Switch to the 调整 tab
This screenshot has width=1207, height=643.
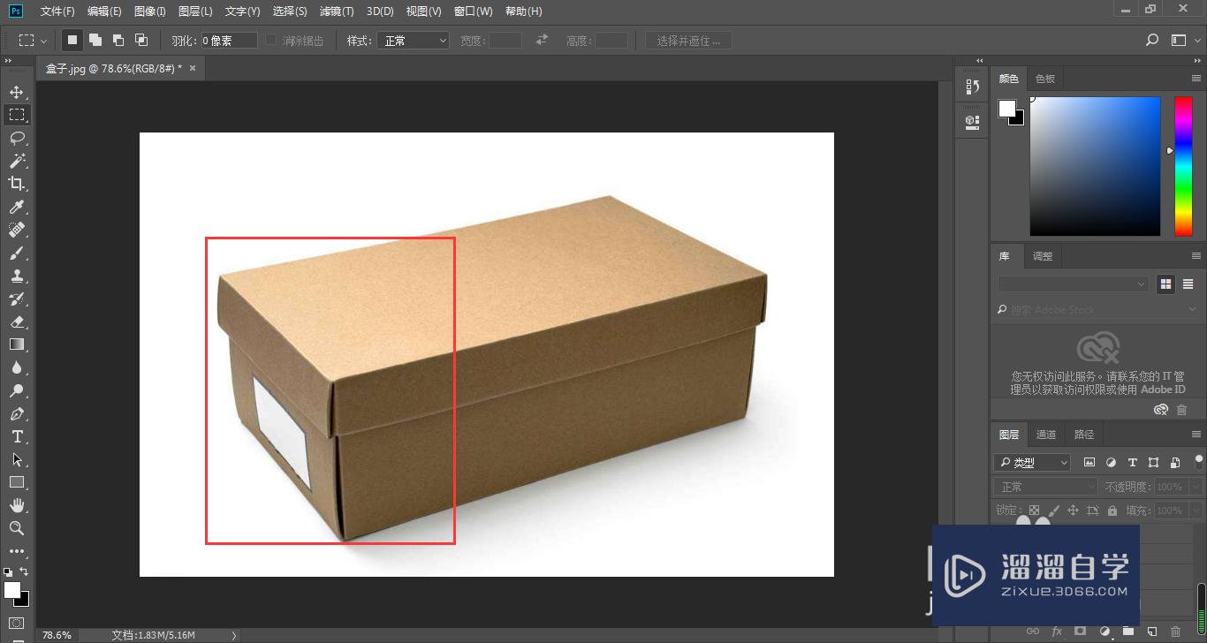1043,256
